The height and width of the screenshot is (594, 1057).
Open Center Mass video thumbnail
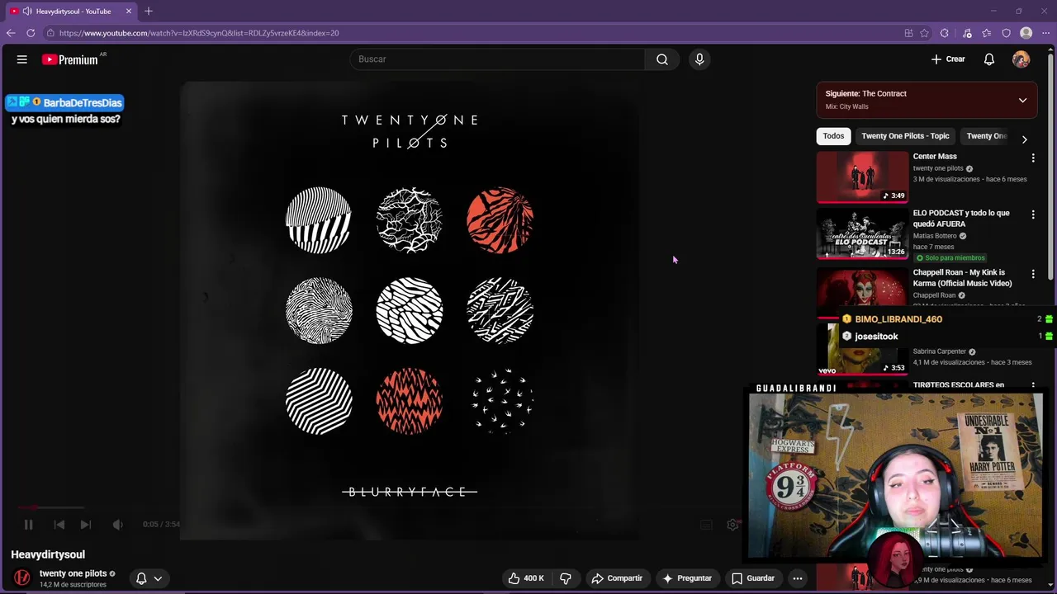pos(862,177)
